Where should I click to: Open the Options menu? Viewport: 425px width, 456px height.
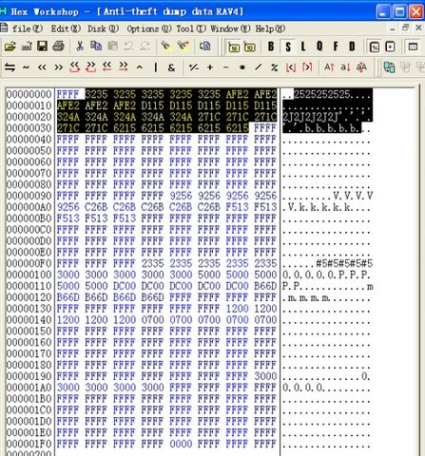[x=149, y=28]
